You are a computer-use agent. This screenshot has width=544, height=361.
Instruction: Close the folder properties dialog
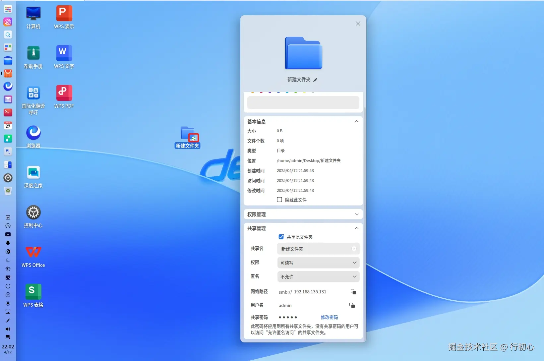(358, 24)
